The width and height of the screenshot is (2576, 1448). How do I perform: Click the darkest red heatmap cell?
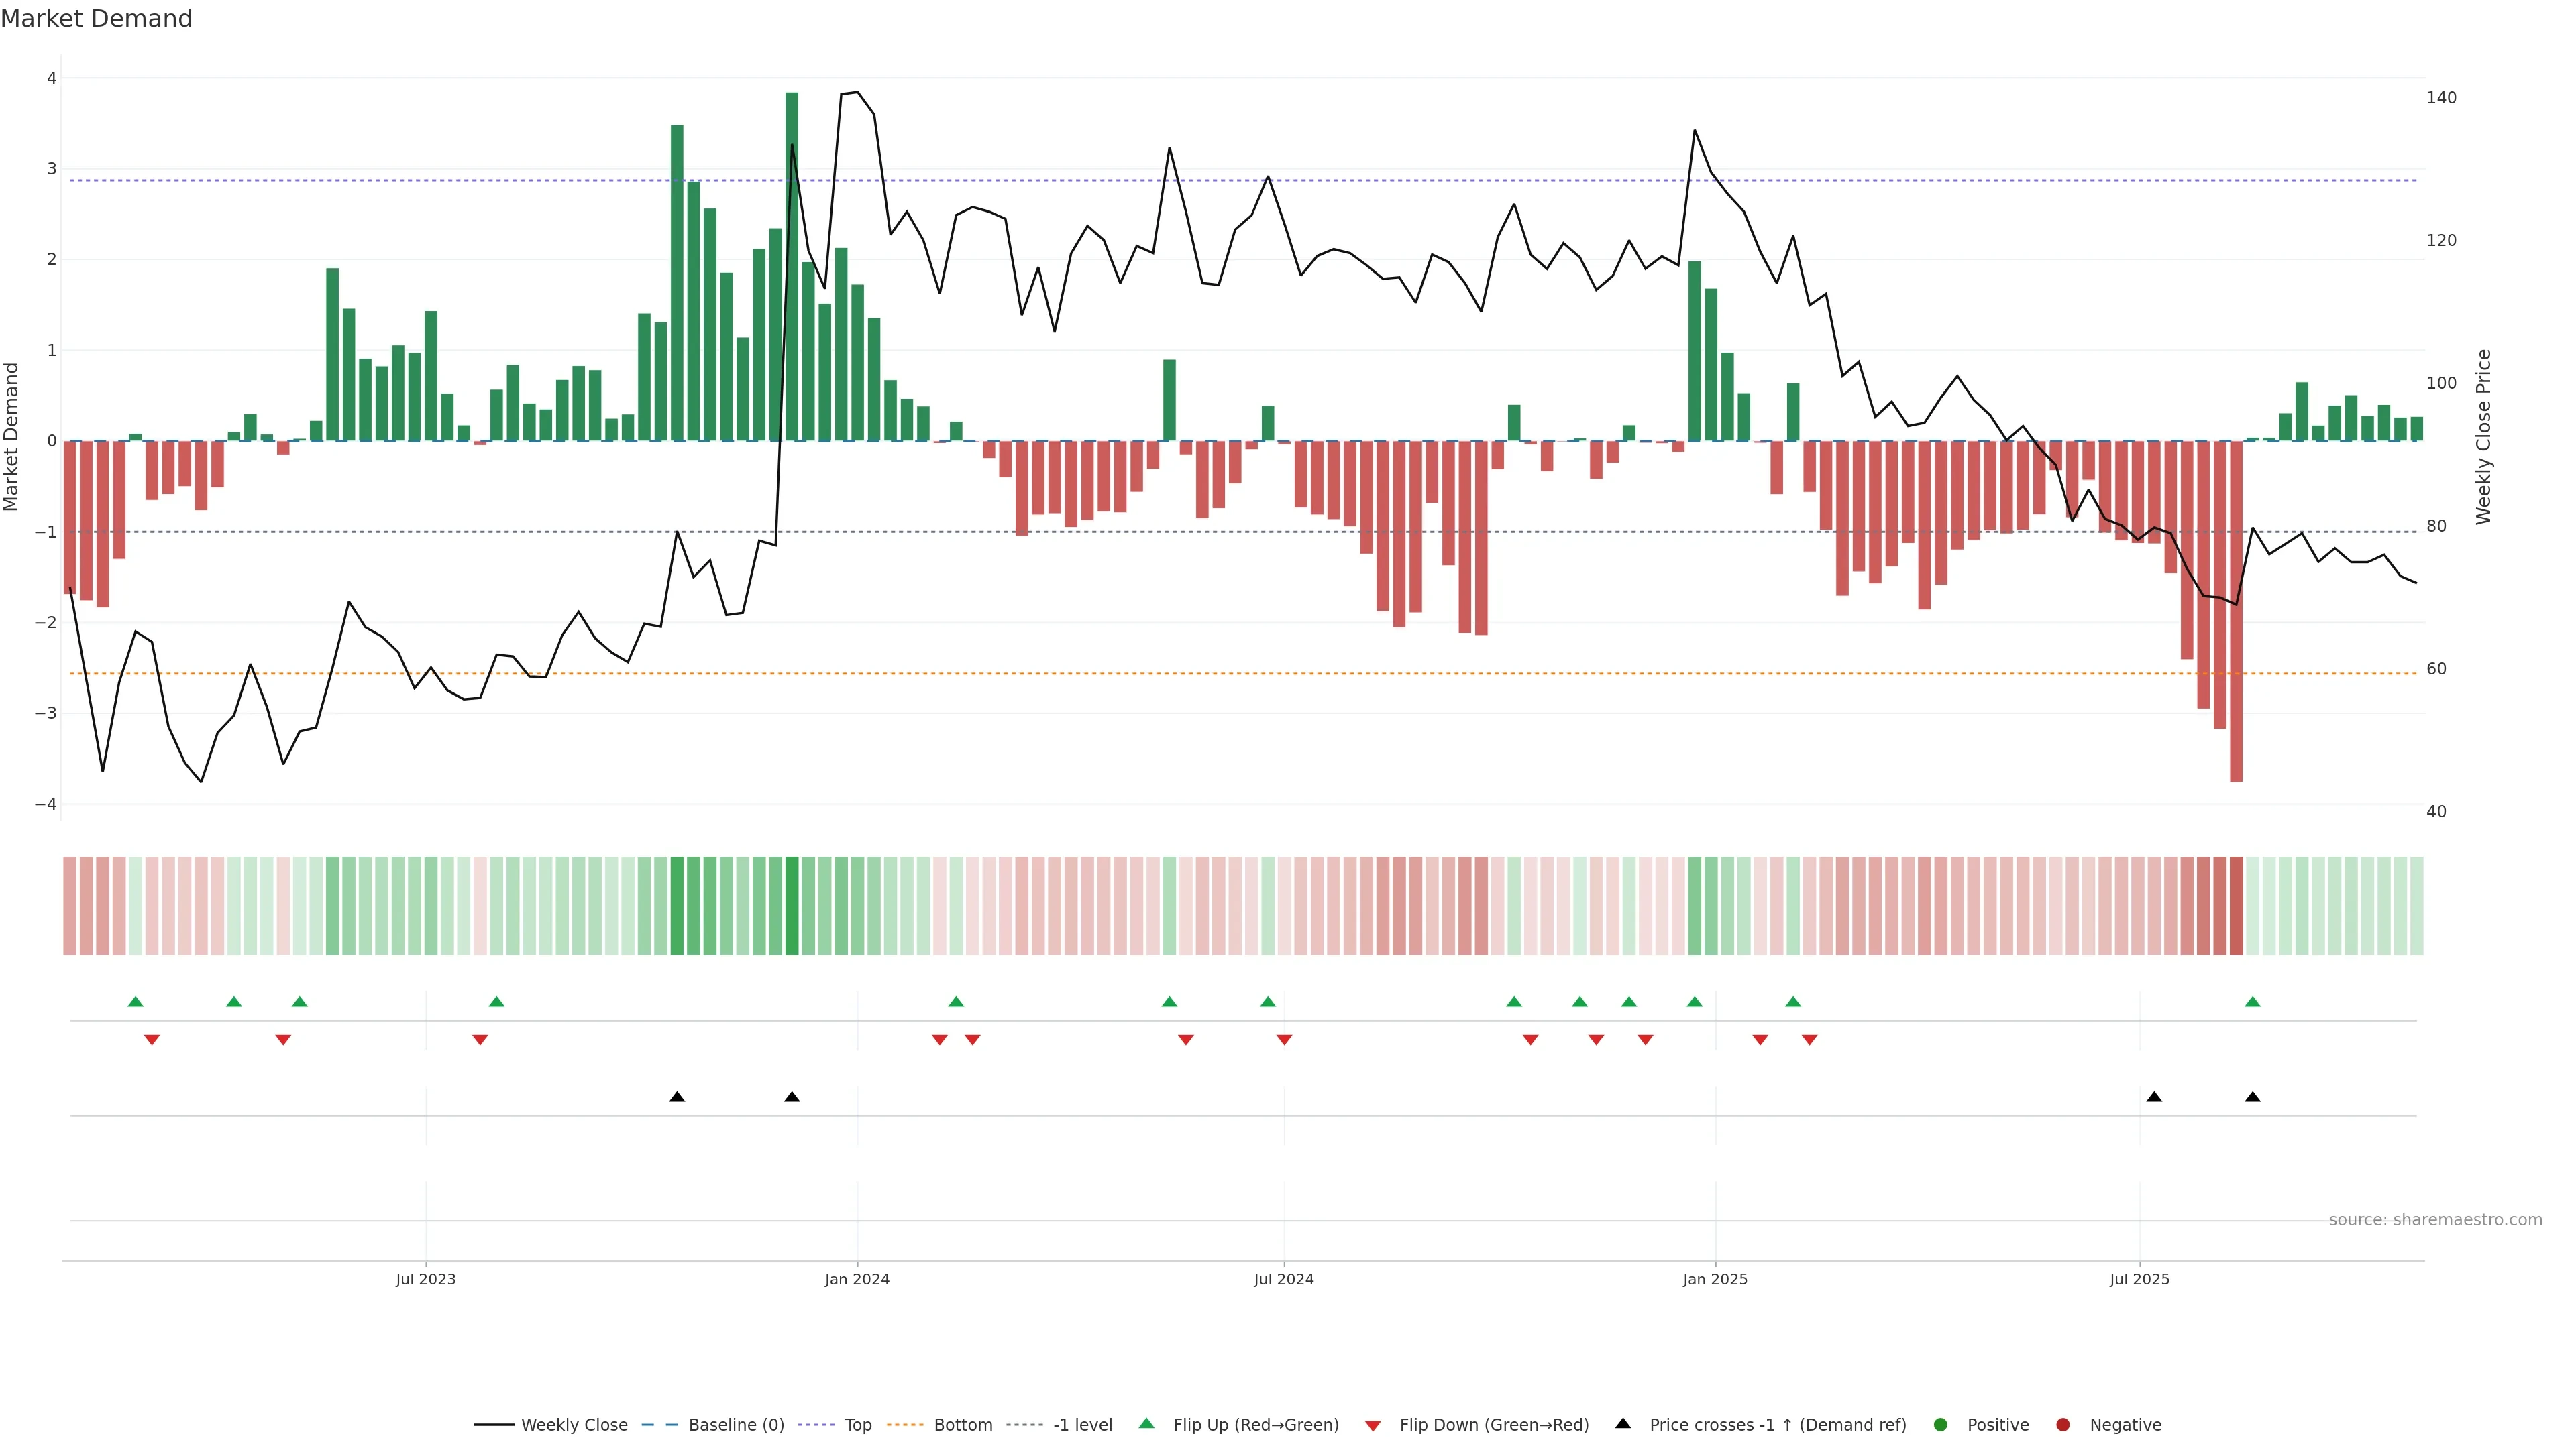point(2236,906)
